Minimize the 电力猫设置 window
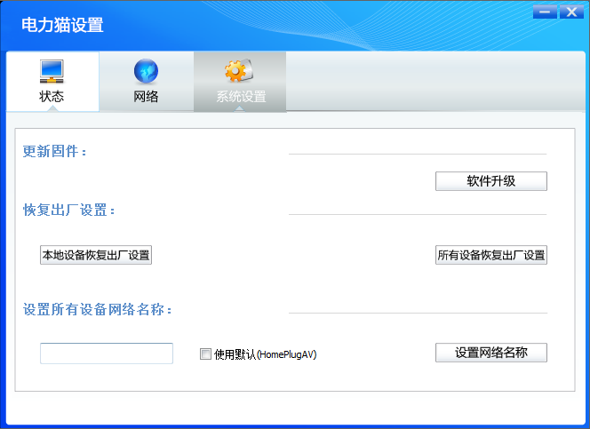Image resolution: width=590 pixels, height=429 pixels. pyautogui.click(x=545, y=12)
